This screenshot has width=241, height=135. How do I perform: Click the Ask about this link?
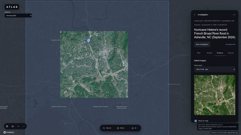pos(230,44)
